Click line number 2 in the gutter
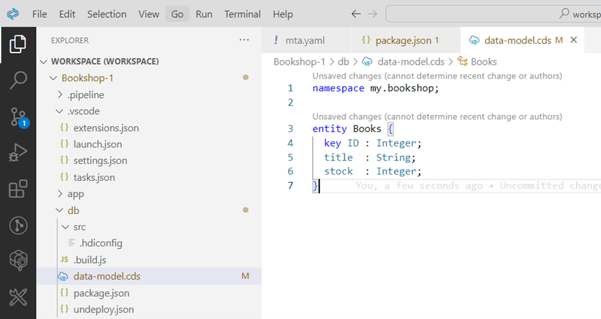The height and width of the screenshot is (319, 601). 291,103
